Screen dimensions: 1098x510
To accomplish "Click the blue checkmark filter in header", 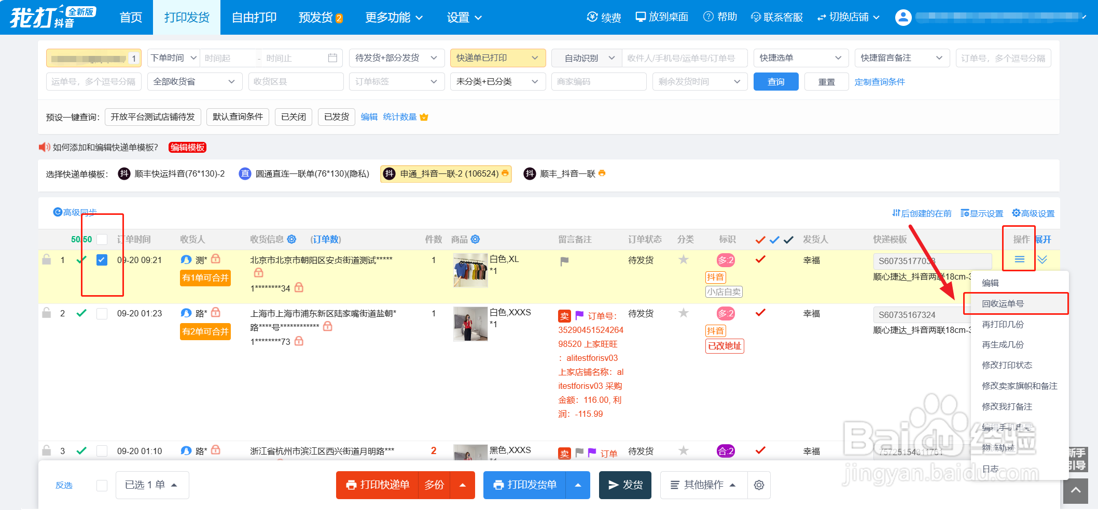I will (x=774, y=240).
